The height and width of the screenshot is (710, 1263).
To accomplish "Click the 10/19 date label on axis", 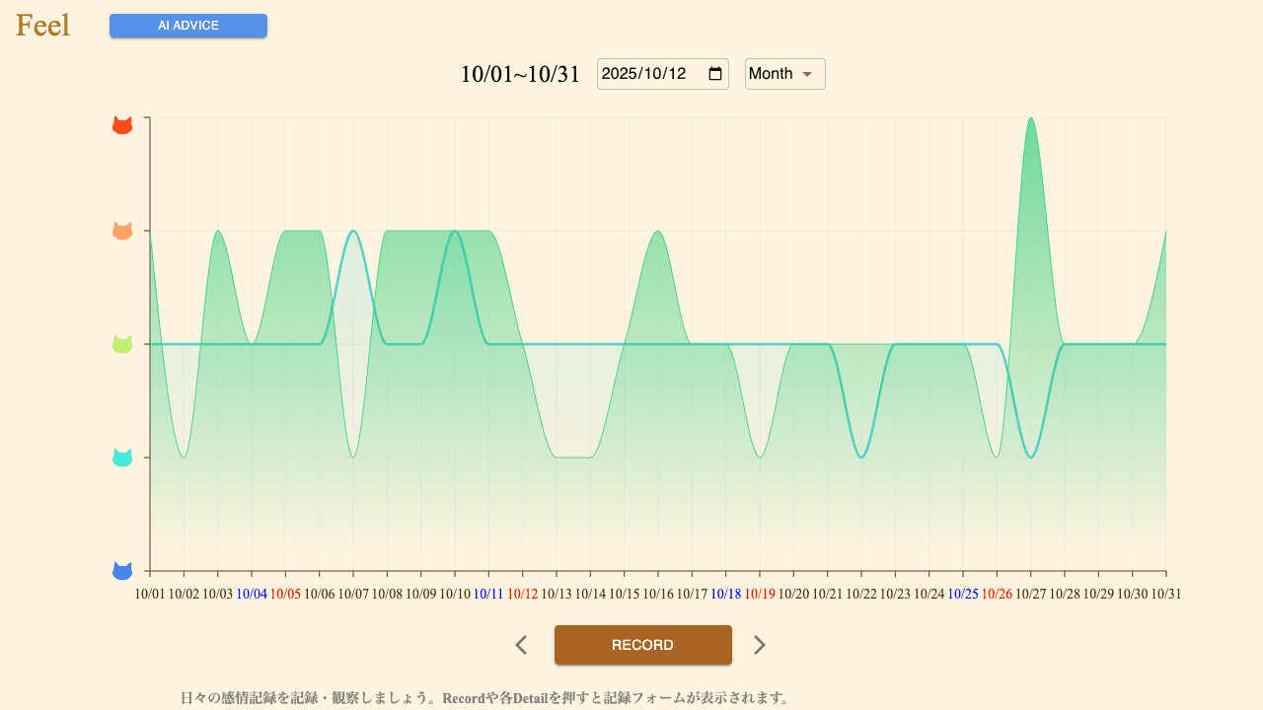I will [760, 594].
